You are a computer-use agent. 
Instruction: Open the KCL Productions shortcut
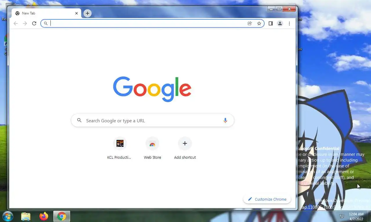120,148
